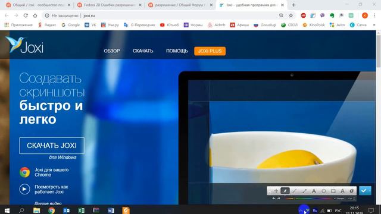Click the joxi.ru address bar
The width and height of the screenshot is (381, 214).
pos(160,15)
